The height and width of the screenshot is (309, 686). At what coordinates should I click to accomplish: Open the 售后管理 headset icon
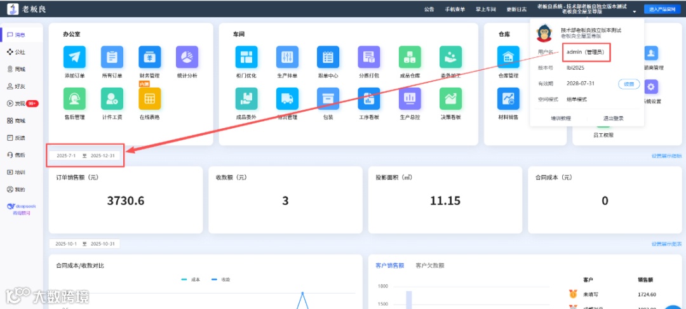(x=74, y=98)
